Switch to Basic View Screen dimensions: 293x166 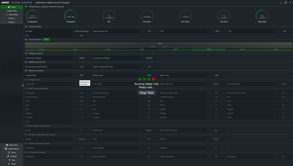pos(12,145)
